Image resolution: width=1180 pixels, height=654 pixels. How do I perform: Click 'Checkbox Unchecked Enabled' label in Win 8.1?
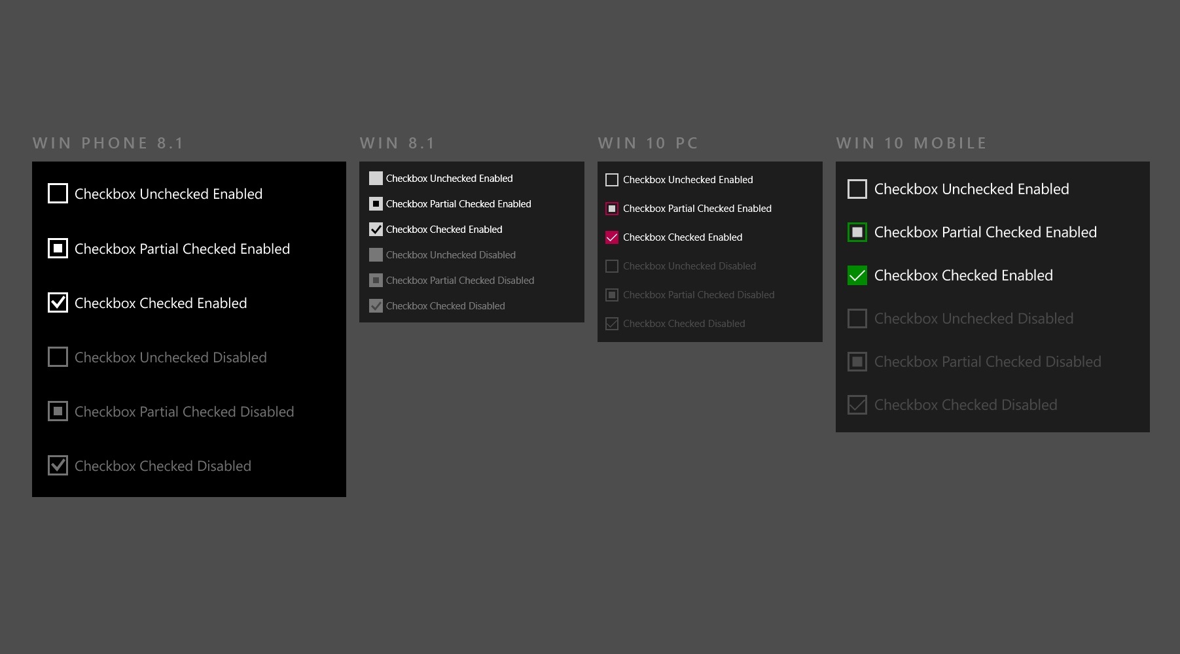point(449,179)
